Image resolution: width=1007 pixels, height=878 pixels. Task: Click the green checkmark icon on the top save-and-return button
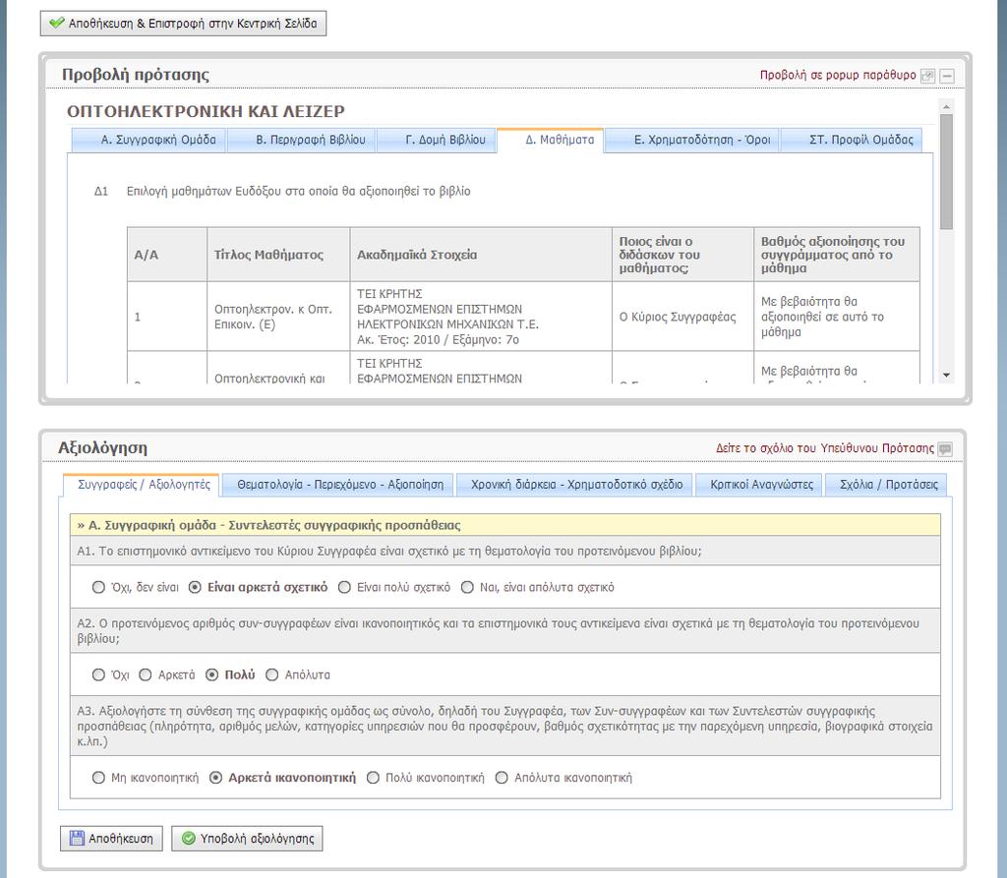click(56, 24)
